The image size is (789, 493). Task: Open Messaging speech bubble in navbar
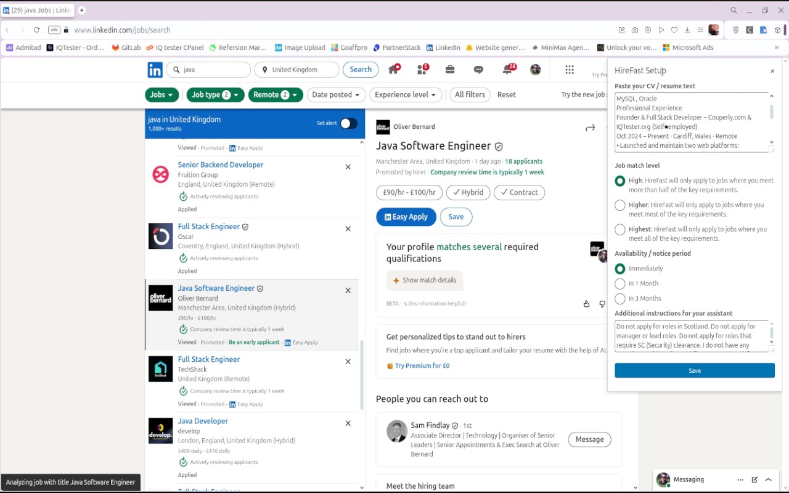coord(478,70)
